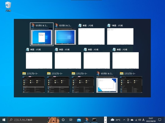Image resolution: width=165 pixels, height=123 pixels.
Task: Click the volume speaker tray icon
Action: [140, 120]
